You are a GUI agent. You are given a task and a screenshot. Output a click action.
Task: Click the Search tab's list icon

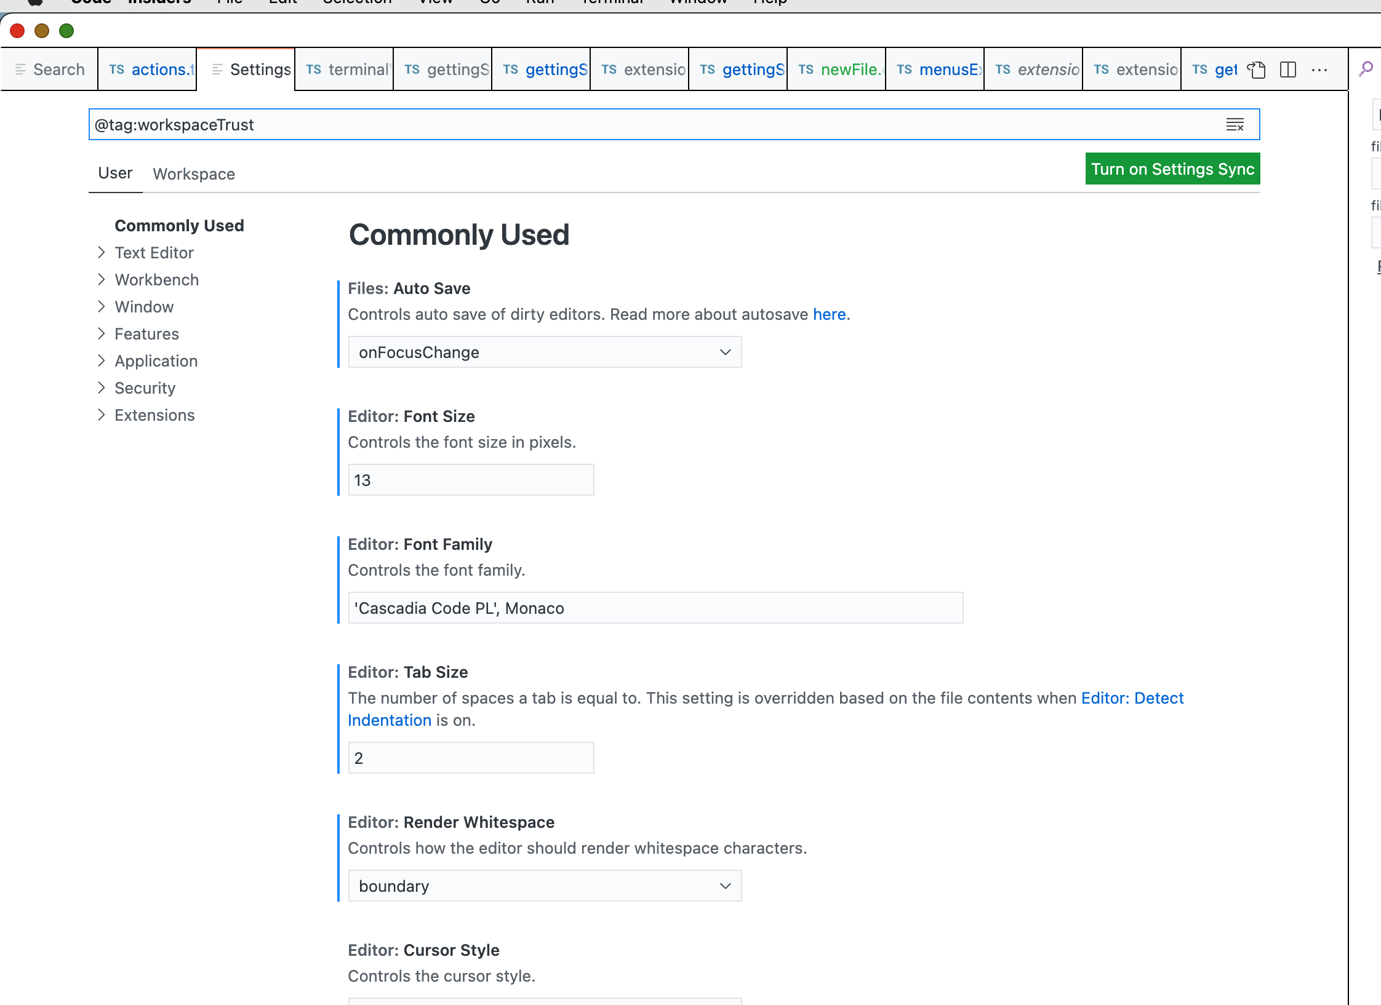20,70
